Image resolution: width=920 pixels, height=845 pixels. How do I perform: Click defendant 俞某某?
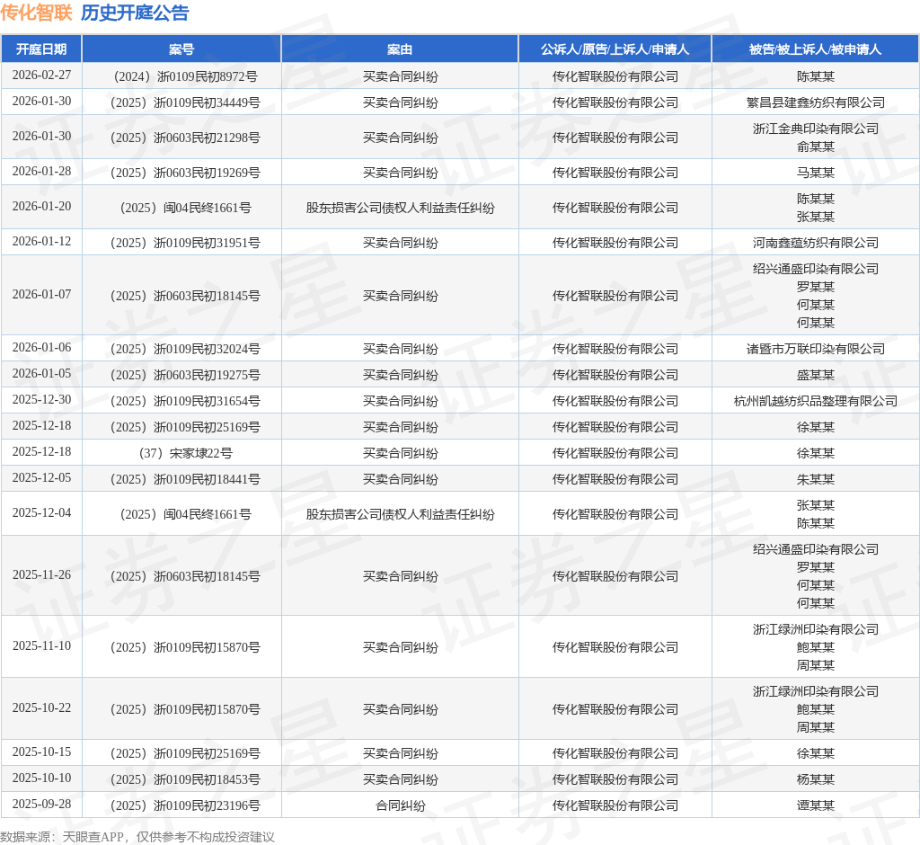point(816,147)
